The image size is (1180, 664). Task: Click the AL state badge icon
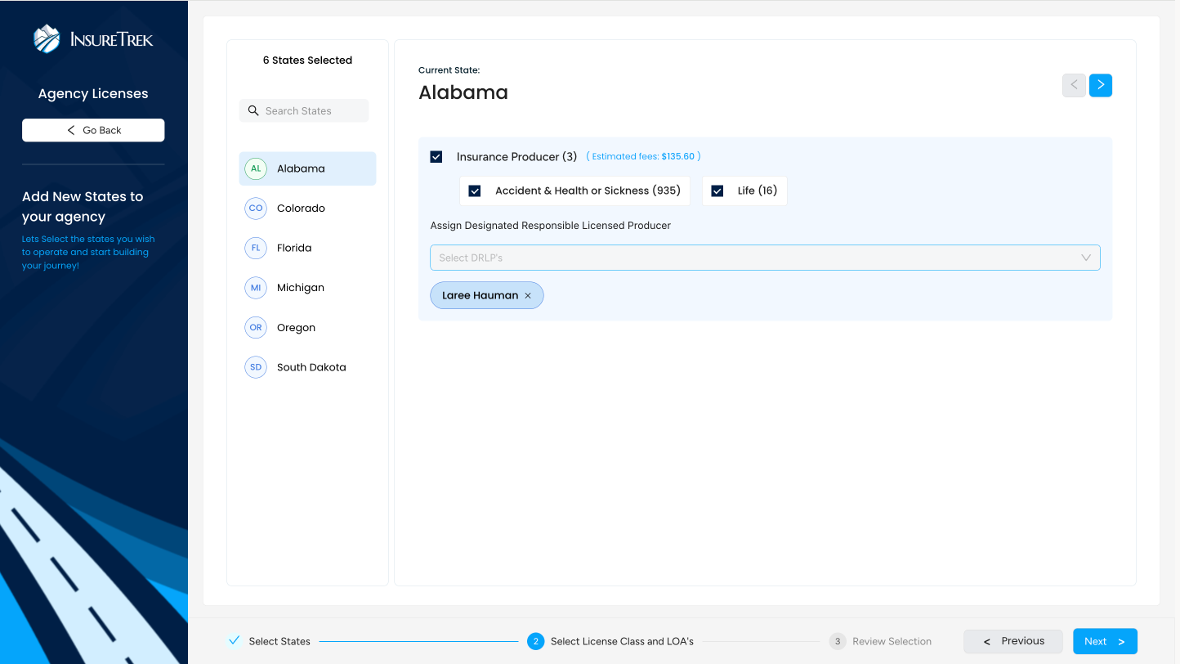coord(256,168)
